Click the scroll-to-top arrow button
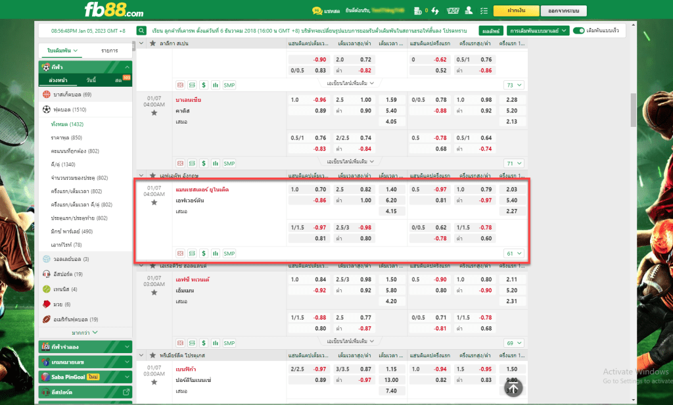673x405 pixels. [x=513, y=389]
